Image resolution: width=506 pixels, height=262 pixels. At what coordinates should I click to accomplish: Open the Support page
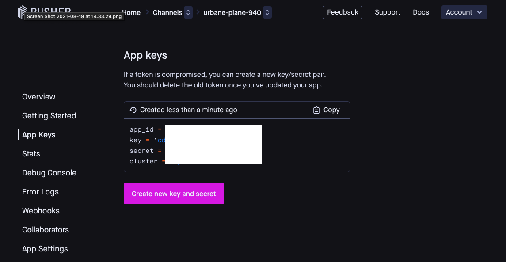point(388,12)
